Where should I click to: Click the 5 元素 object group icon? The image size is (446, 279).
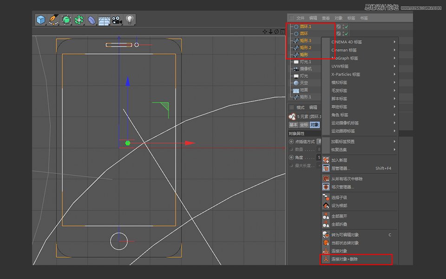coord(292,117)
